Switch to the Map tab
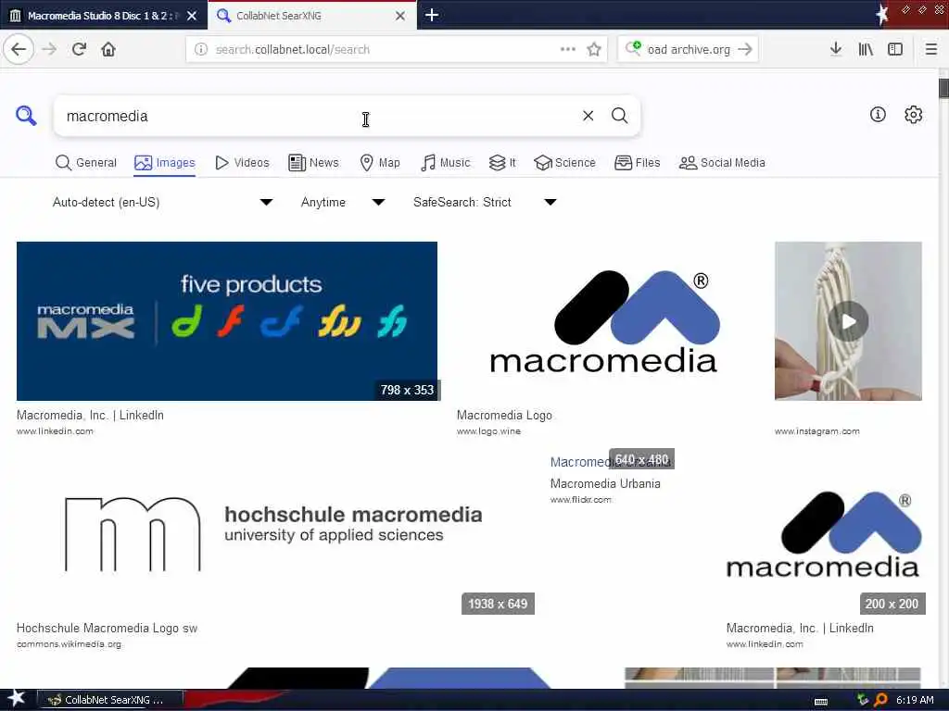 pyautogui.click(x=379, y=163)
